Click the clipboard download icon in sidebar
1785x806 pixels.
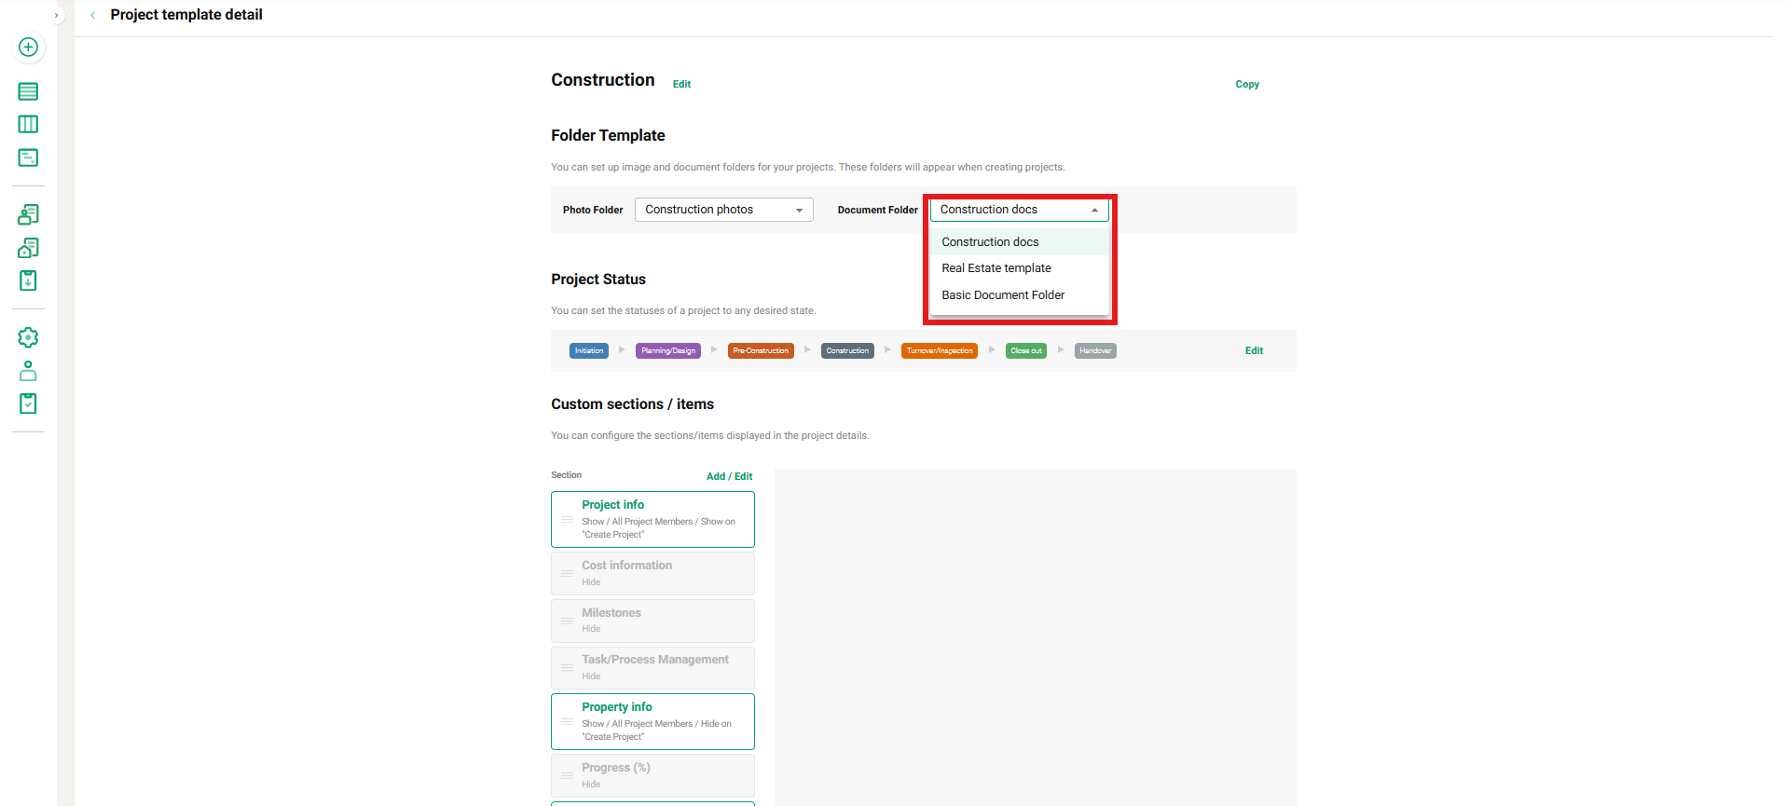coord(28,280)
